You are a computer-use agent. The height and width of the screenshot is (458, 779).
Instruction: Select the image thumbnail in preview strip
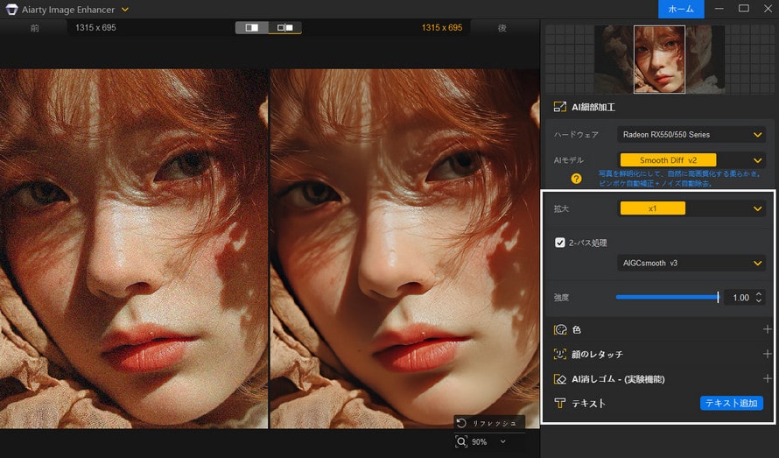click(x=659, y=59)
